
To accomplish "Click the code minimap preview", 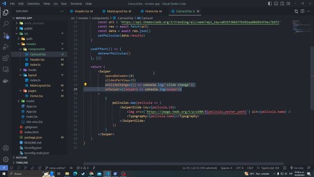I will point(301,27).
